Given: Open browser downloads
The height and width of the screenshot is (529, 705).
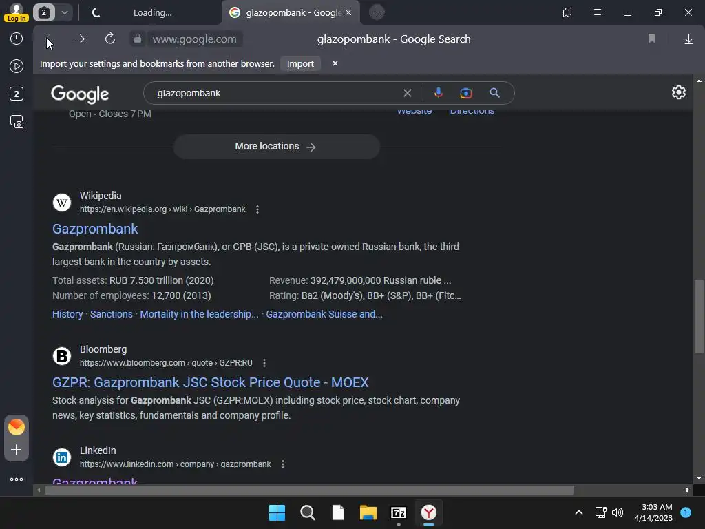Looking at the screenshot, I should pos(688,39).
